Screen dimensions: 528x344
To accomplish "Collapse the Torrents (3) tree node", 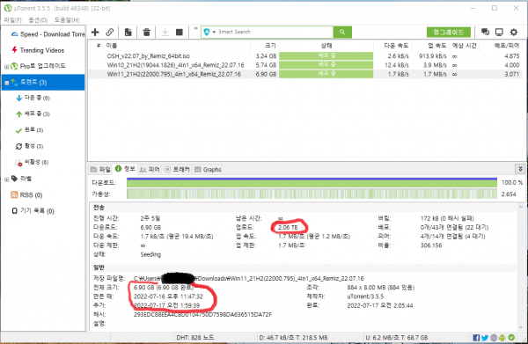I will [7, 83].
